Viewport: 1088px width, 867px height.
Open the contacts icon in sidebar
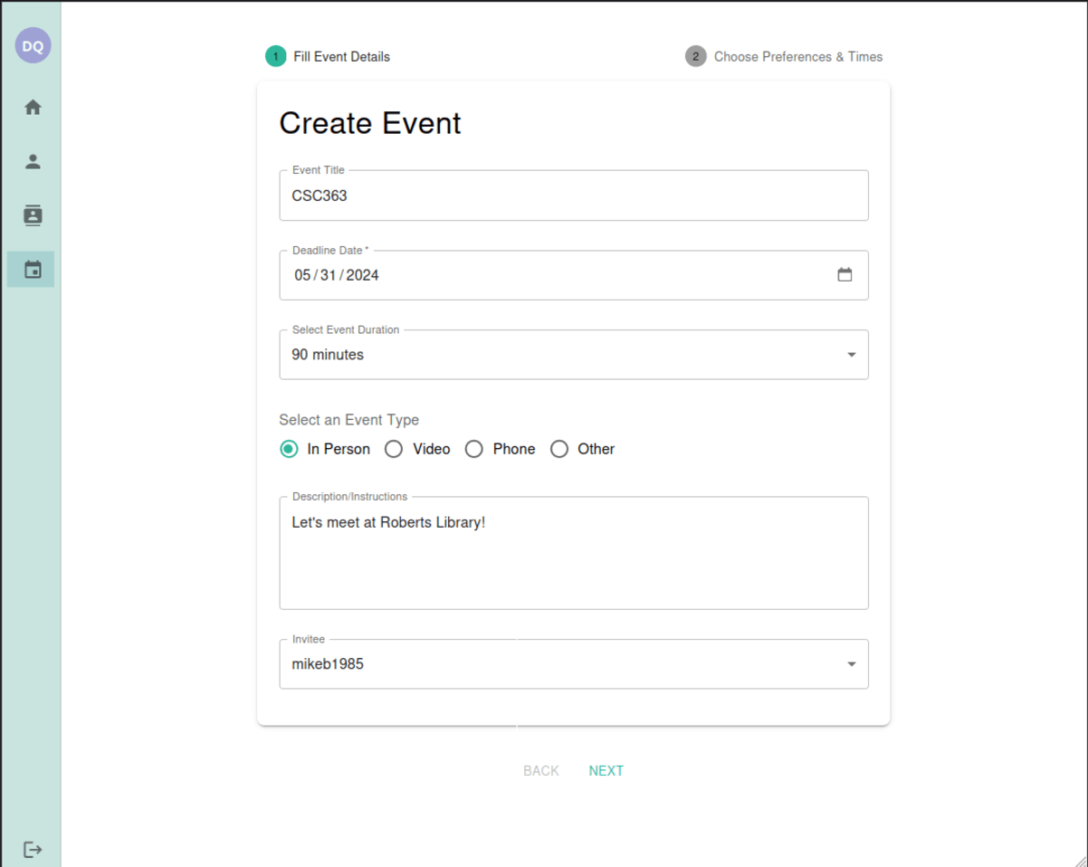[33, 215]
